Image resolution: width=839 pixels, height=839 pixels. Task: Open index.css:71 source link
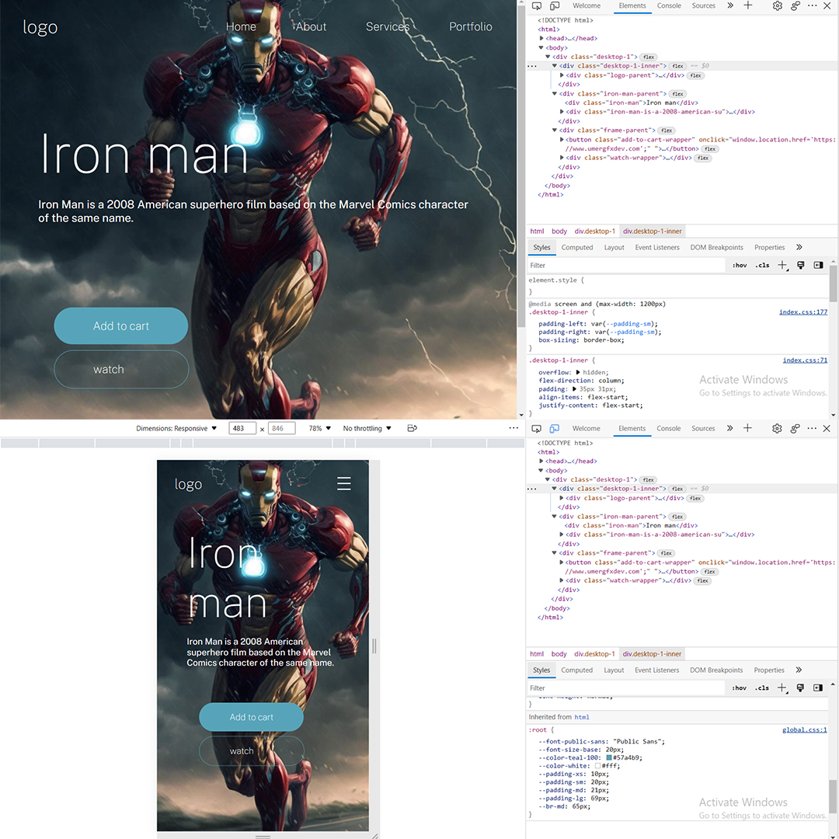click(805, 360)
